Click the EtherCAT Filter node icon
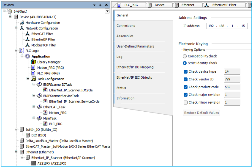252x167 pixels. (27, 34)
